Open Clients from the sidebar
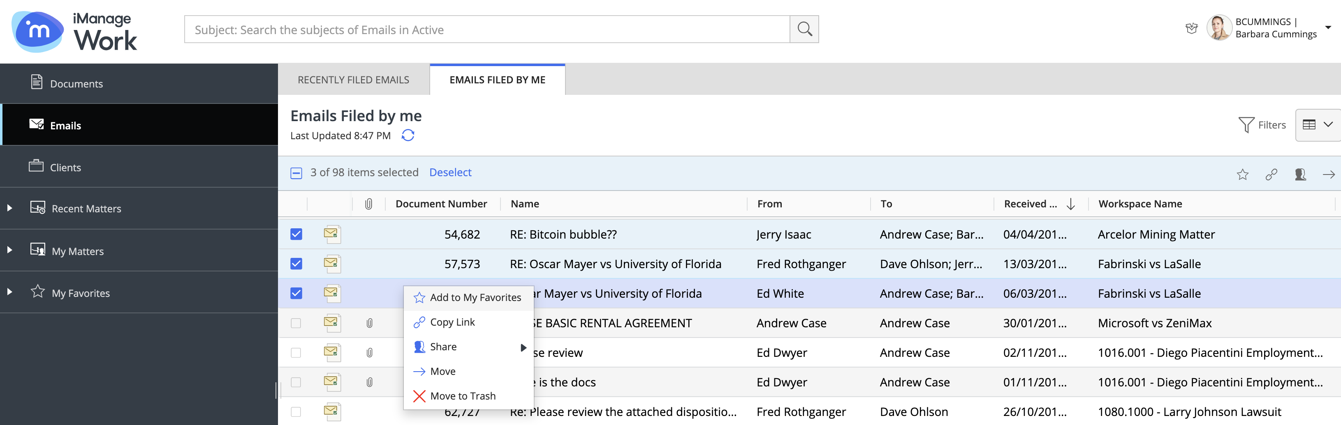1341x425 pixels. point(66,167)
